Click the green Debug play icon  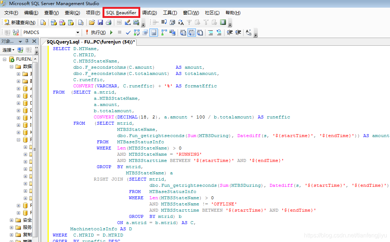point(111,32)
